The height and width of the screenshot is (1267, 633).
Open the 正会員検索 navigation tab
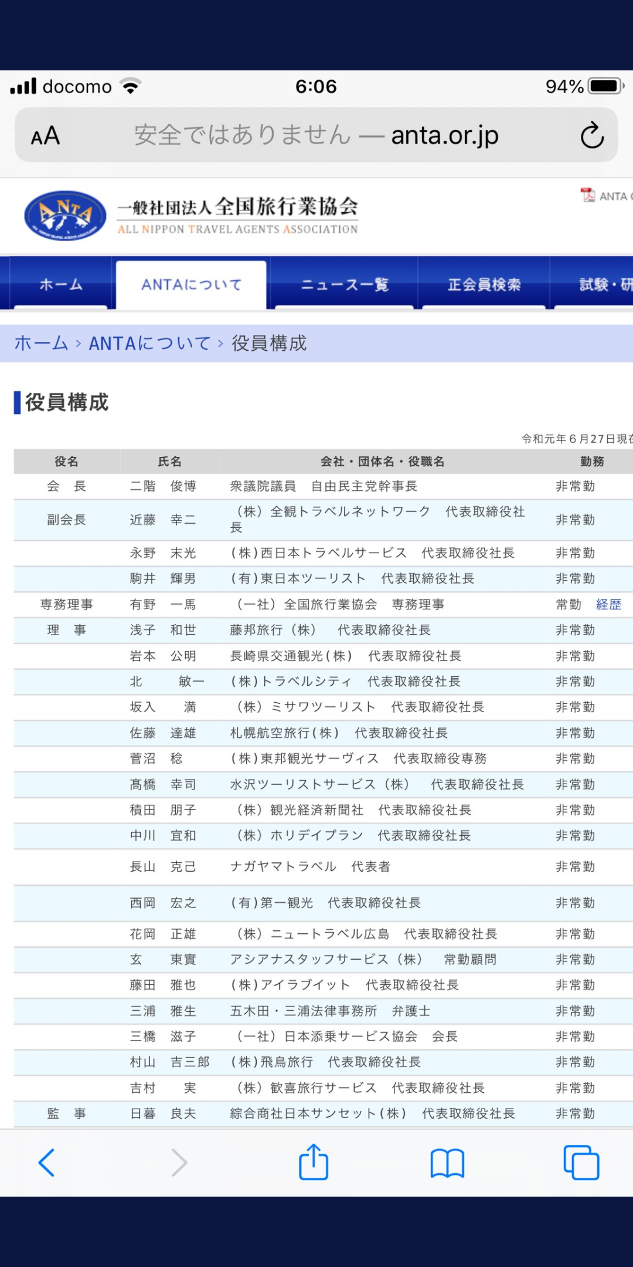point(484,284)
